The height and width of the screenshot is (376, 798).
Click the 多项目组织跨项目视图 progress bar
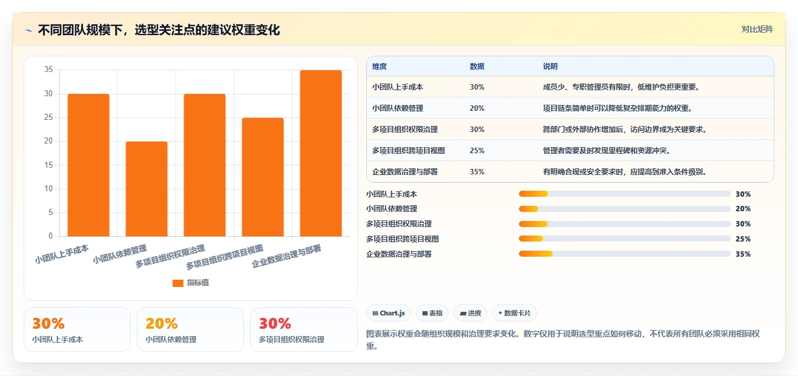[624, 239]
